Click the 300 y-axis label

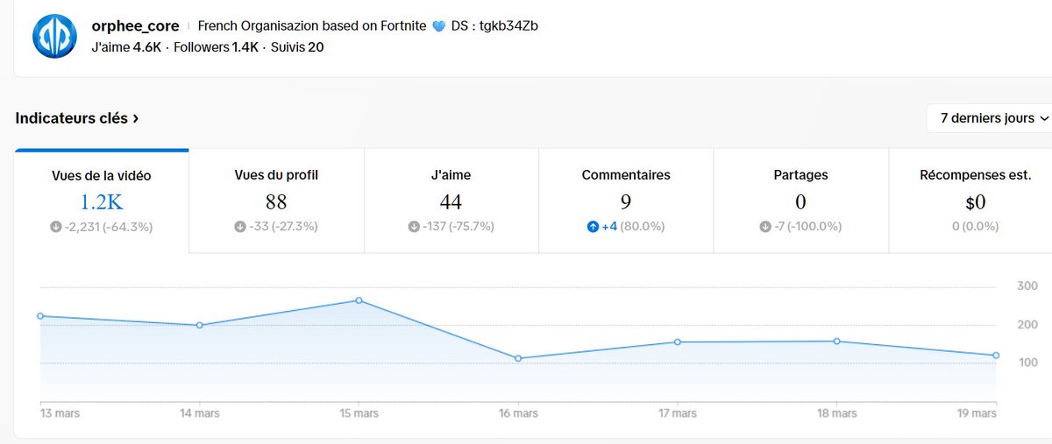coord(1027,286)
